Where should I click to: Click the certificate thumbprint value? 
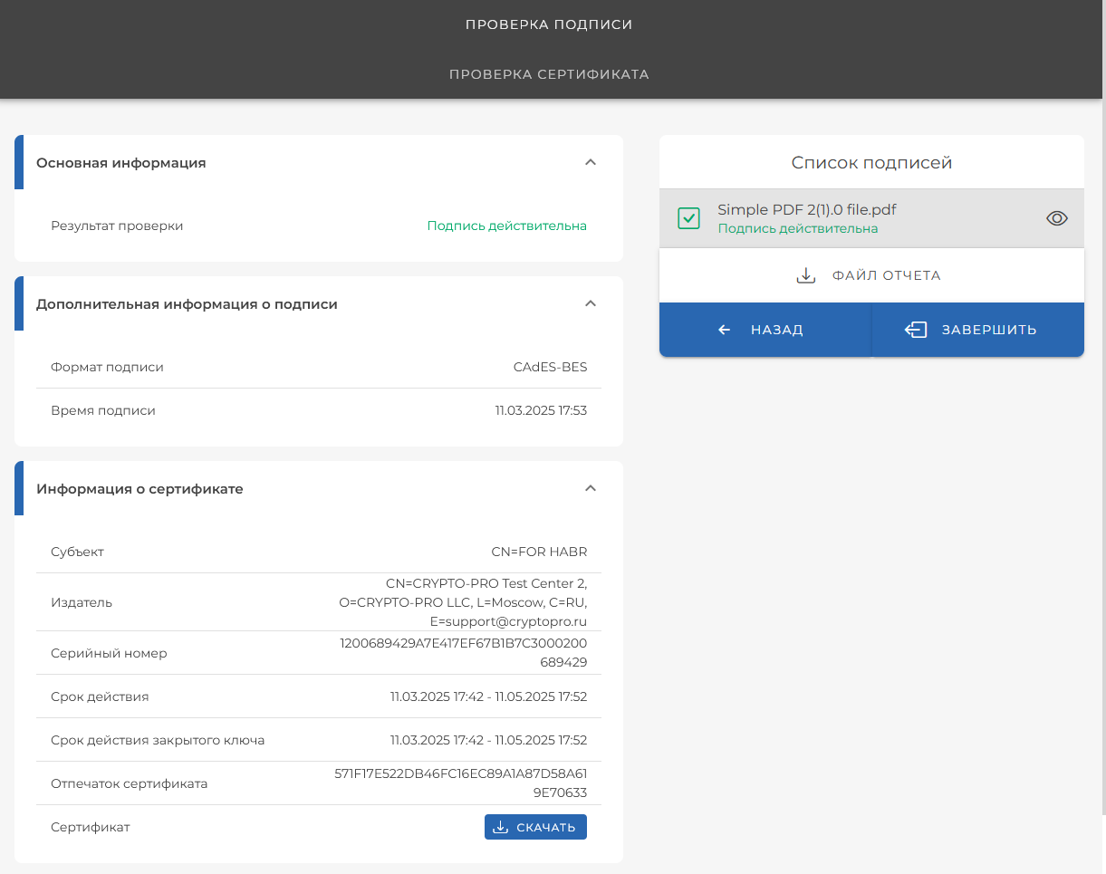[x=461, y=783]
